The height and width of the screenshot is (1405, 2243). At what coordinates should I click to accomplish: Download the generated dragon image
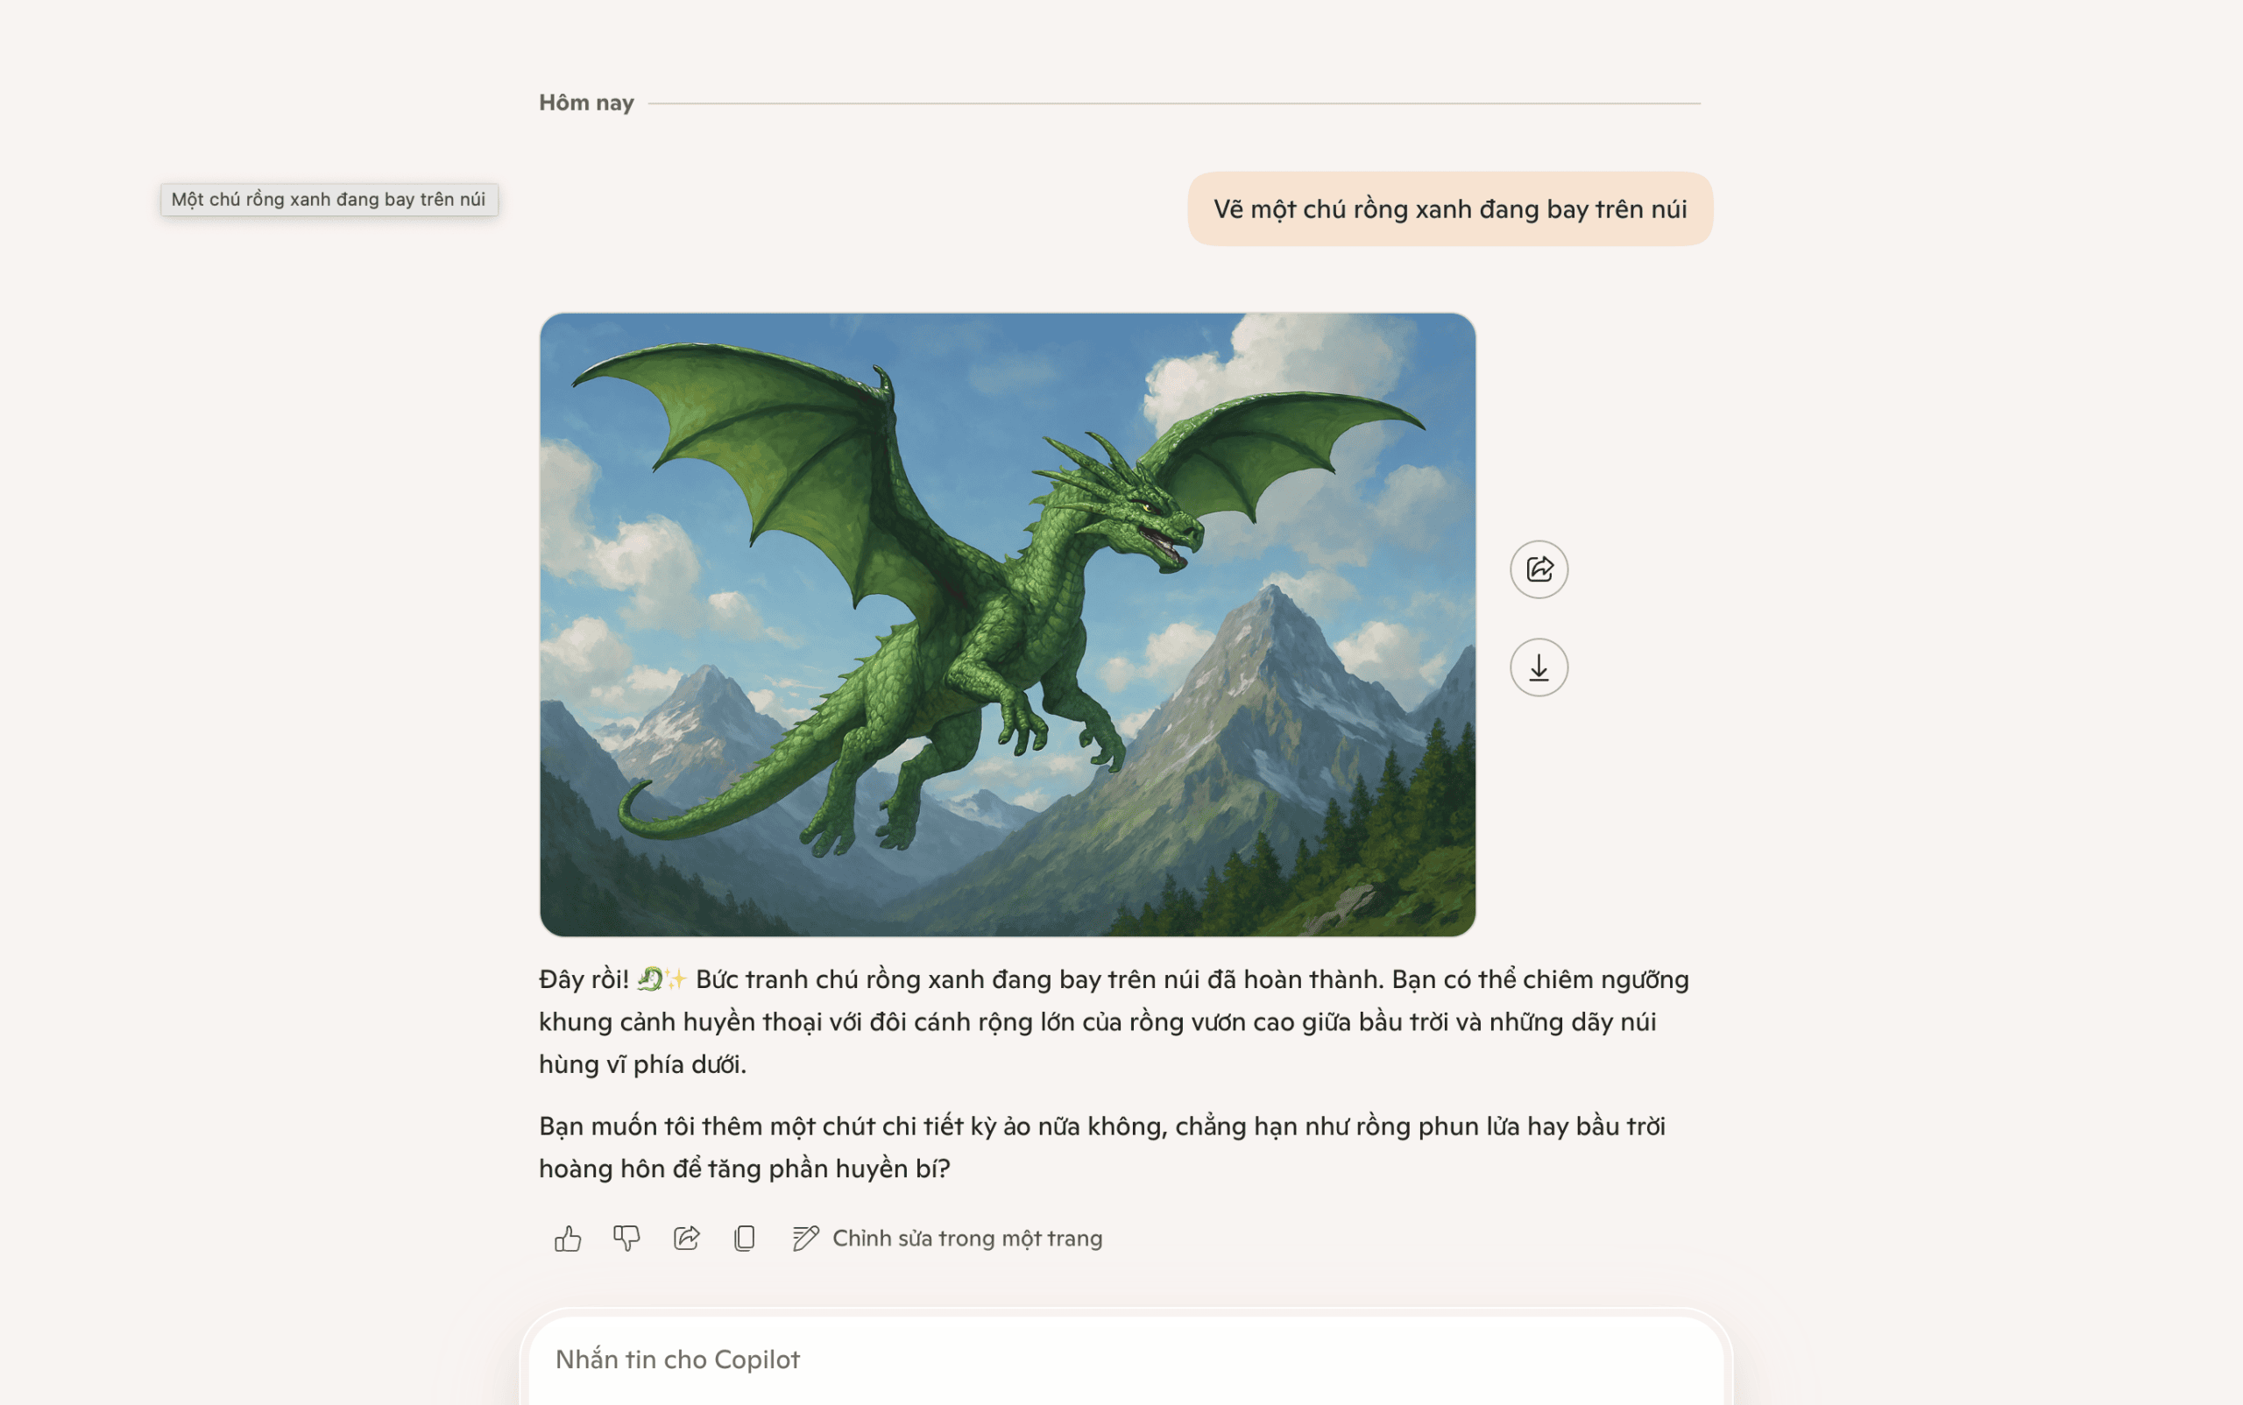point(1539,667)
